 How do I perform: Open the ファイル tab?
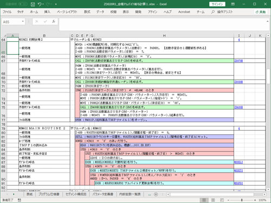tap(7, 12)
